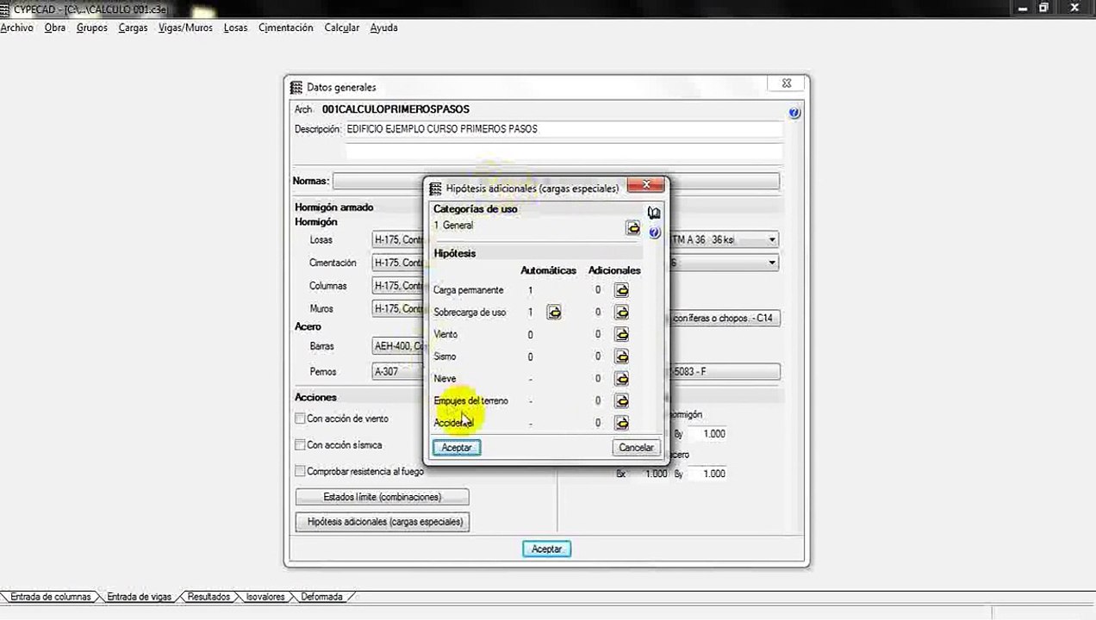Click the Normas selection bar
Screen dimensions: 1096x620
coord(556,181)
